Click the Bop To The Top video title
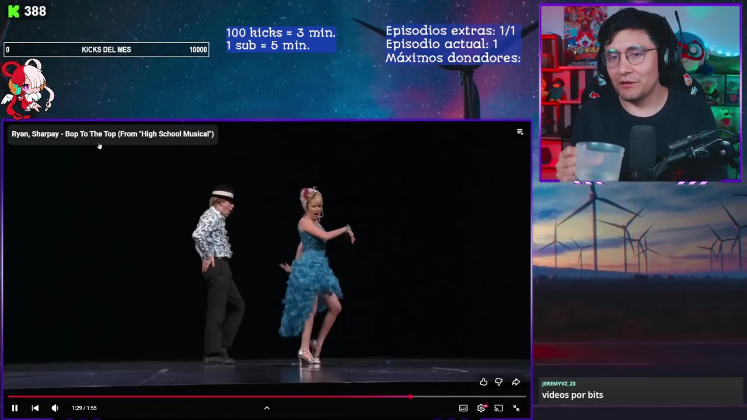Image resolution: width=747 pixels, height=420 pixels. tap(113, 134)
